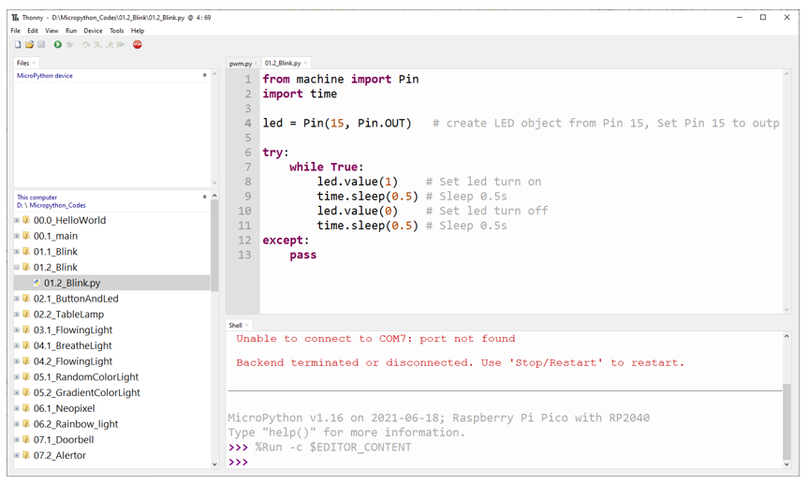Click '%Run -c $EDITOR_CONTENT' in the Shell
The image size is (808, 484).
coord(333,447)
